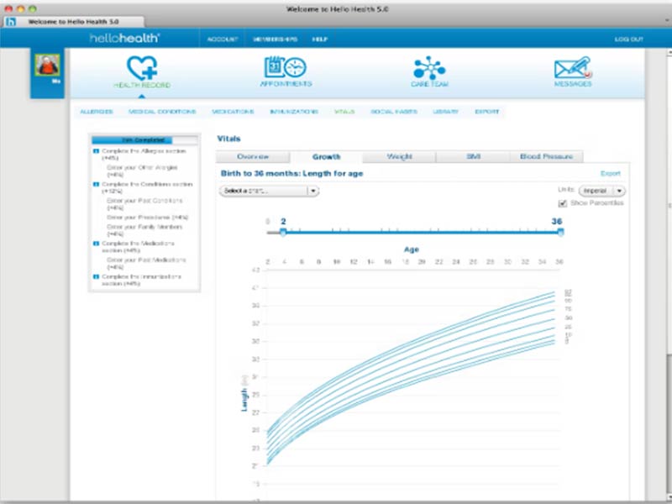The width and height of the screenshot is (672, 504).
Task: Go to the Social Habits section
Action: (394, 112)
